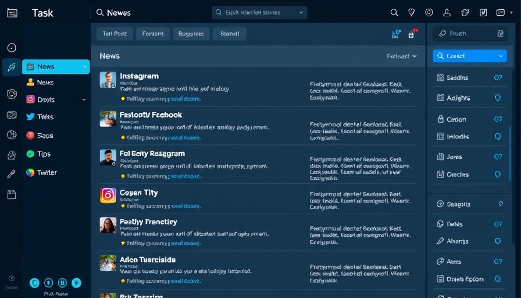Toggle the Snaptils circle indicator
Image resolution: width=521 pixels, height=298 pixels.
click(x=501, y=204)
